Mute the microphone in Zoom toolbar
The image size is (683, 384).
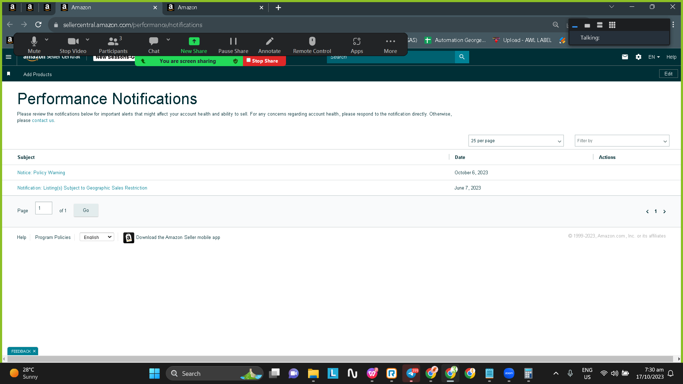coord(34,45)
